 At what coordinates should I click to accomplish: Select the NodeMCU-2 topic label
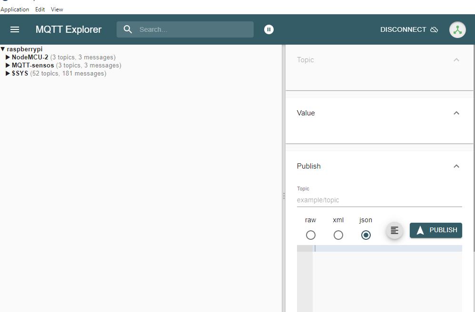30,57
